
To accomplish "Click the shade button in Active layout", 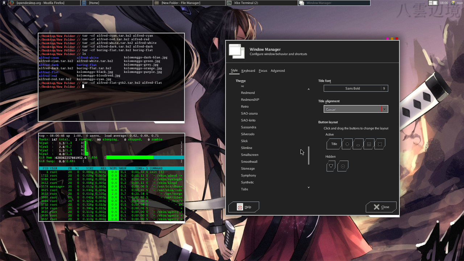I will click(347, 144).
